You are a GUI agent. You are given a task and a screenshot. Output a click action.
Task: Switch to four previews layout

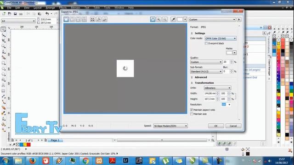coord(84,19)
